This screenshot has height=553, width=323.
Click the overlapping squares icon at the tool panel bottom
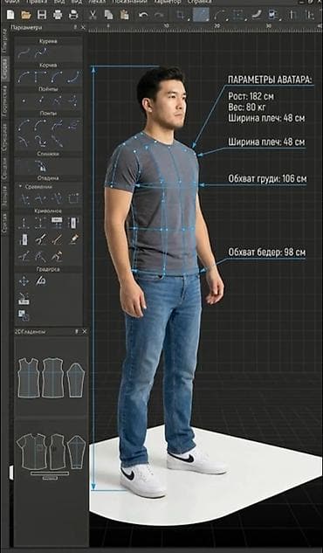click(24, 315)
